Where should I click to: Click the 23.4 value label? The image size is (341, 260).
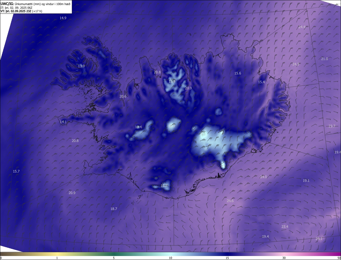tap(285, 227)
